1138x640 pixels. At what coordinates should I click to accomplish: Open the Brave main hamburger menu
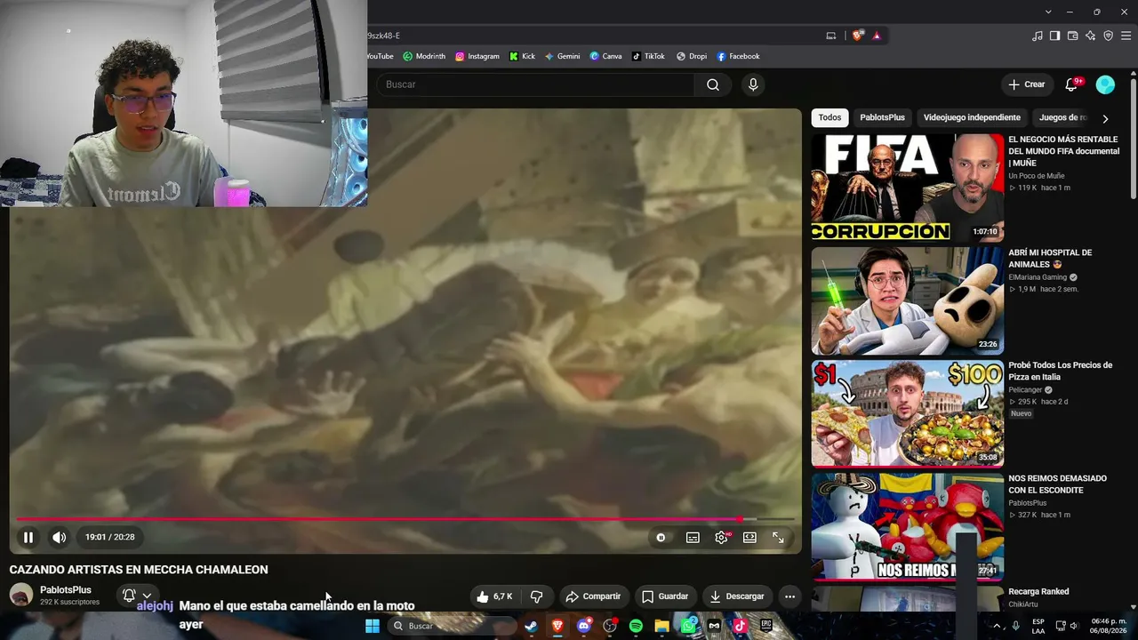1126,36
